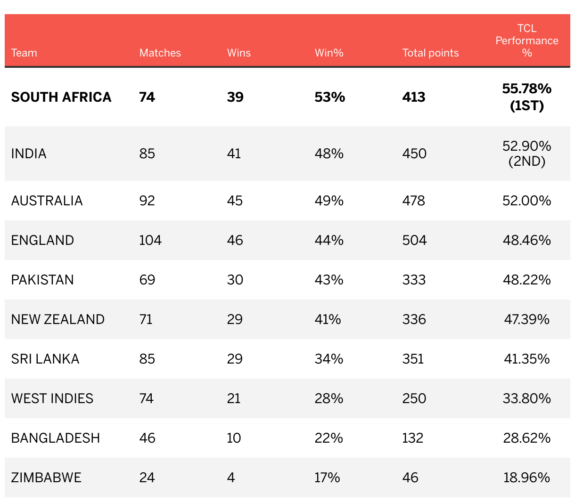Click the Matches column header
This screenshot has height=502, width=575.
click(x=160, y=53)
